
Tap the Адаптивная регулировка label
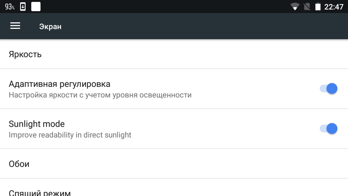tap(60, 84)
